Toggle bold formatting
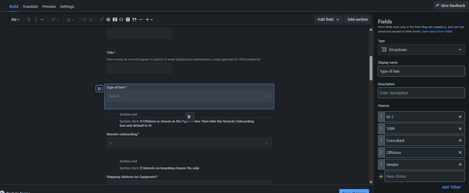The width and height of the screenshot is (469, 193). (29, 19)
